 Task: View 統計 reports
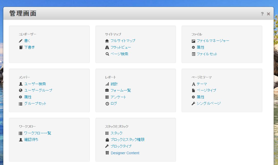click(x=114, y=84)
